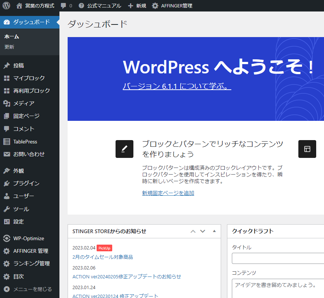Click the コンテンツ textarea in クイックドラフト
This screenshot has height=298, width=324.
click(278, 288)
